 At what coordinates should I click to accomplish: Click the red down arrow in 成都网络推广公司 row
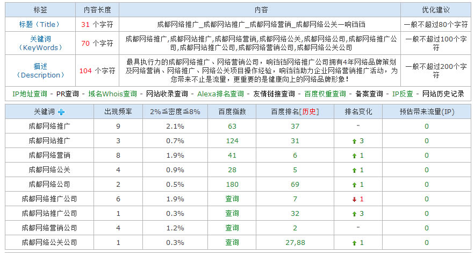coord(354,199)
